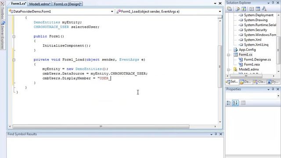Switch to the Dynamic Help bottom tab
Viewport: 281px width, 158px height.
pos(273,82)
